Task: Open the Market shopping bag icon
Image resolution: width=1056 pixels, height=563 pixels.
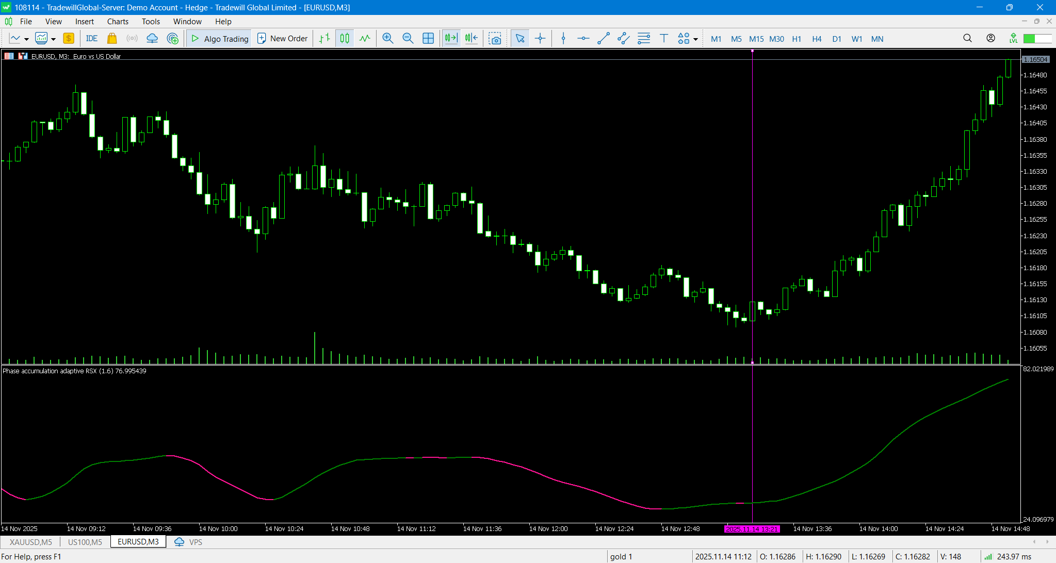Action: click(112, 39)
